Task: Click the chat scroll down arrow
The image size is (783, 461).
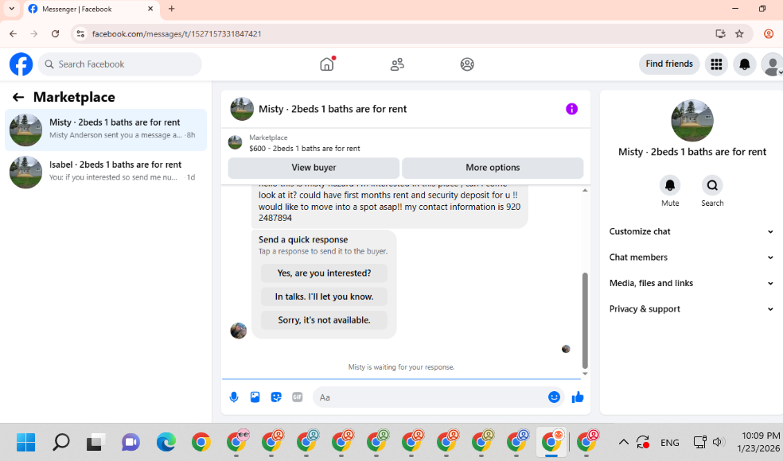Action: pos(585,374)
